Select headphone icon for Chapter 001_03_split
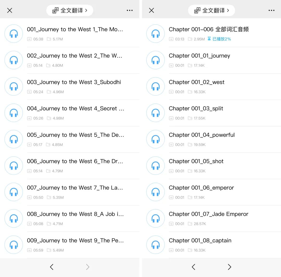 pyautogui.click(x=156, y=113)
